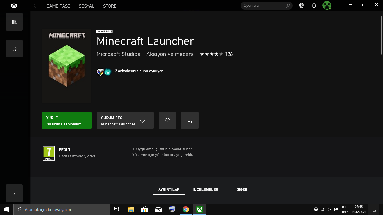Open the Windows Start menu
The image size is (383, 215).
click(x=7, y=209)
